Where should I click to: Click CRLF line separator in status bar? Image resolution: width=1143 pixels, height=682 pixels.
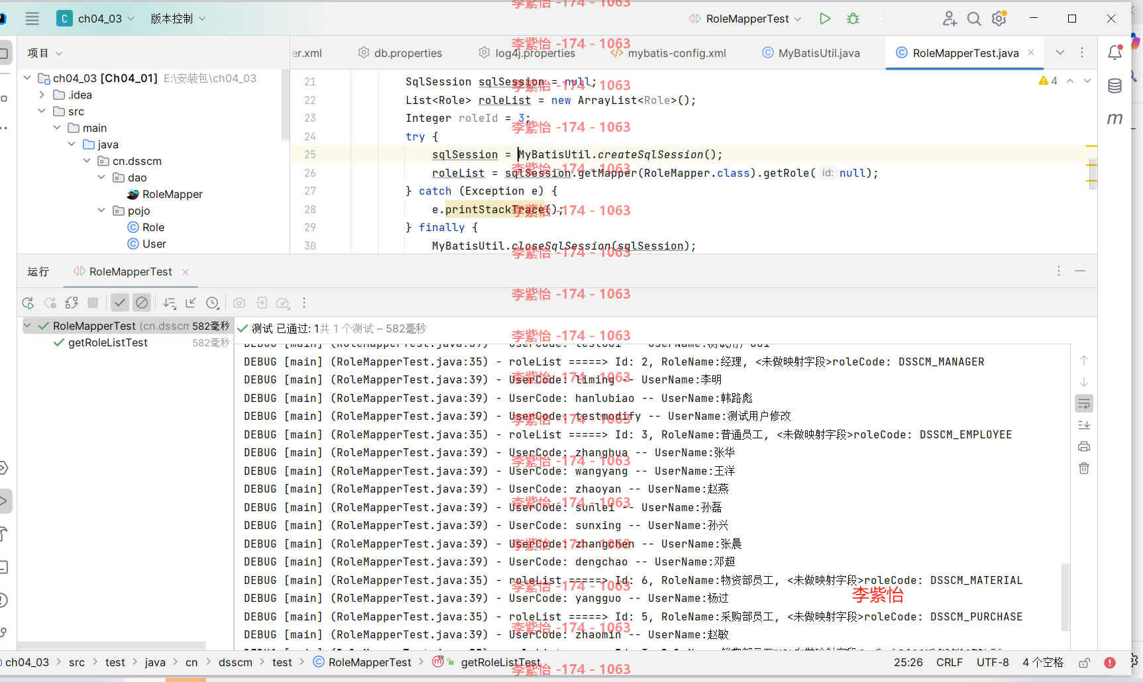[x=950, y=662]
